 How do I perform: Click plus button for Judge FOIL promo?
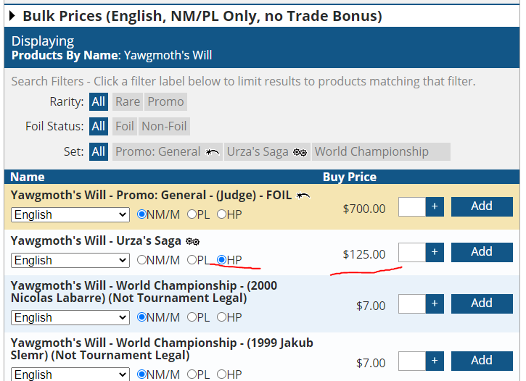(435, 207)
